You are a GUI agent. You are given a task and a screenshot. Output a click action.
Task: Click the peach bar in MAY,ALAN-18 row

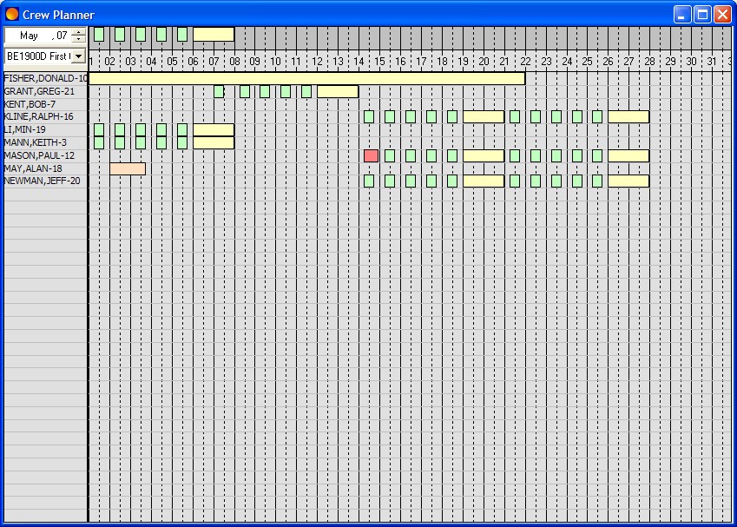(x=128, y=168)
